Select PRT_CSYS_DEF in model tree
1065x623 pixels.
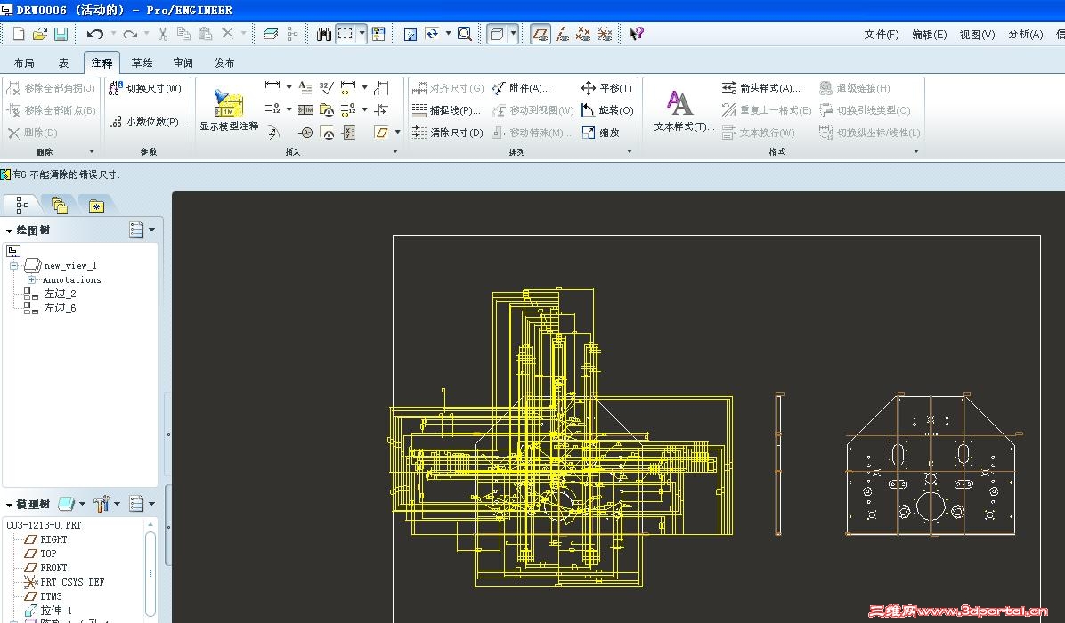64,582
